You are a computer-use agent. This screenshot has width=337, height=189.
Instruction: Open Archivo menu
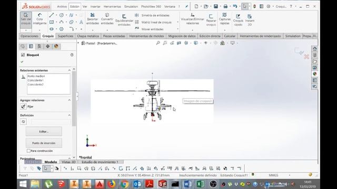pyautogui.click(x=62, y=6)
